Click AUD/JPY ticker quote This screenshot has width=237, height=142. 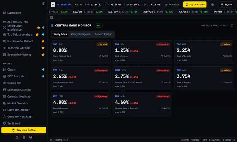click(x=123, y=12)
